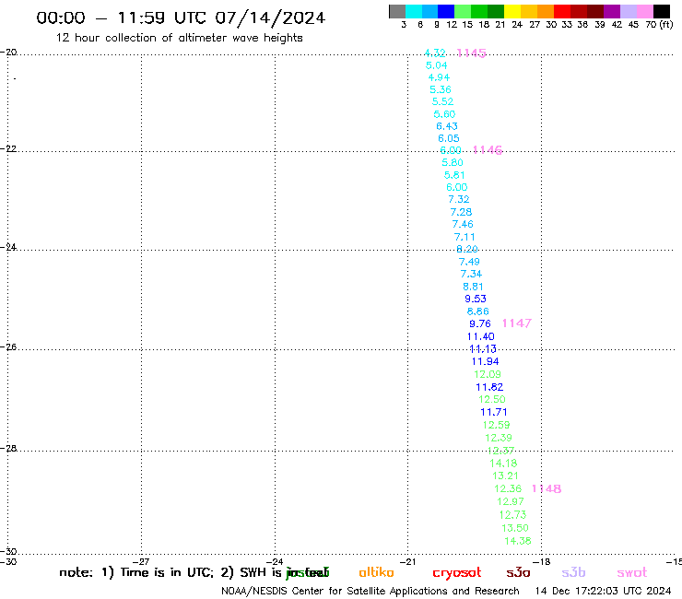682x599 pixels.
Task: Select the lavender swatch in color scale
Action: point(628,11)
